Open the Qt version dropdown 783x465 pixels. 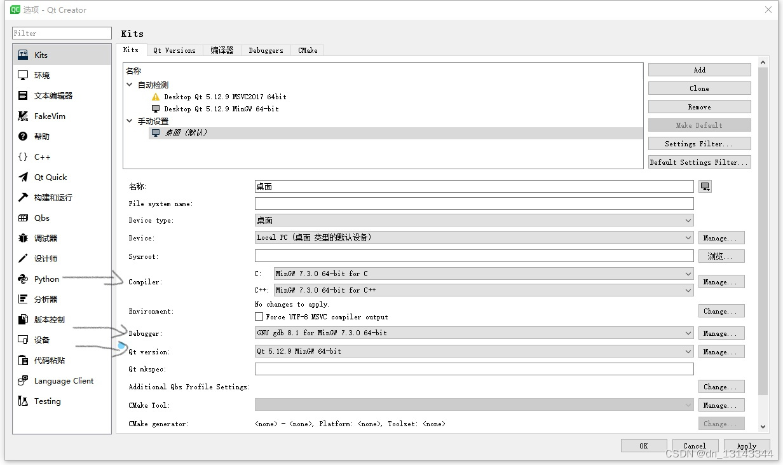474,351
